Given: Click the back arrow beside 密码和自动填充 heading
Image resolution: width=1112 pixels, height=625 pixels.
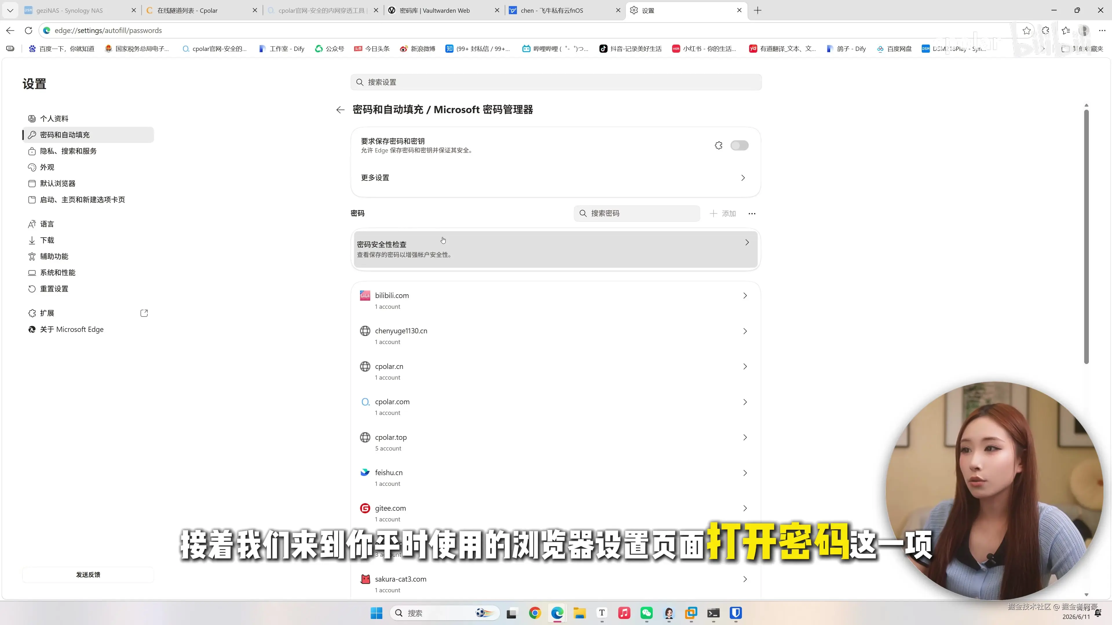Looking at the screenshot, I should tap(340, 110).
